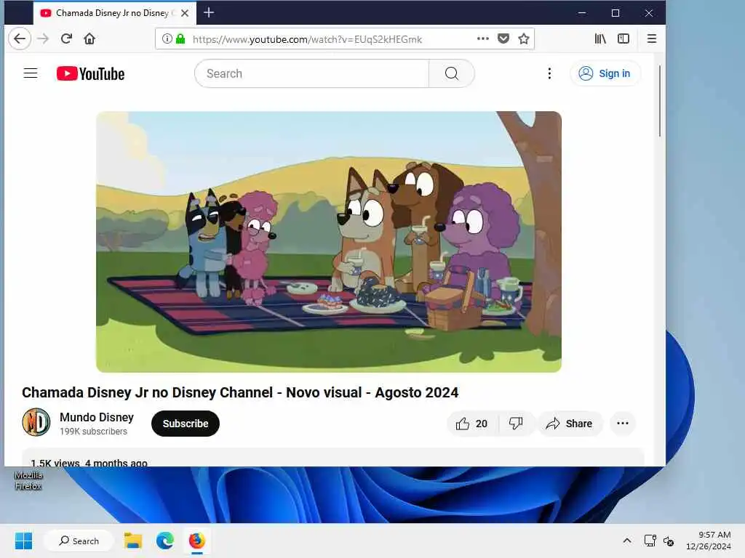Toggle the Firefox sidebar view
Screen dimensions: 745x558
coord(624,39)
